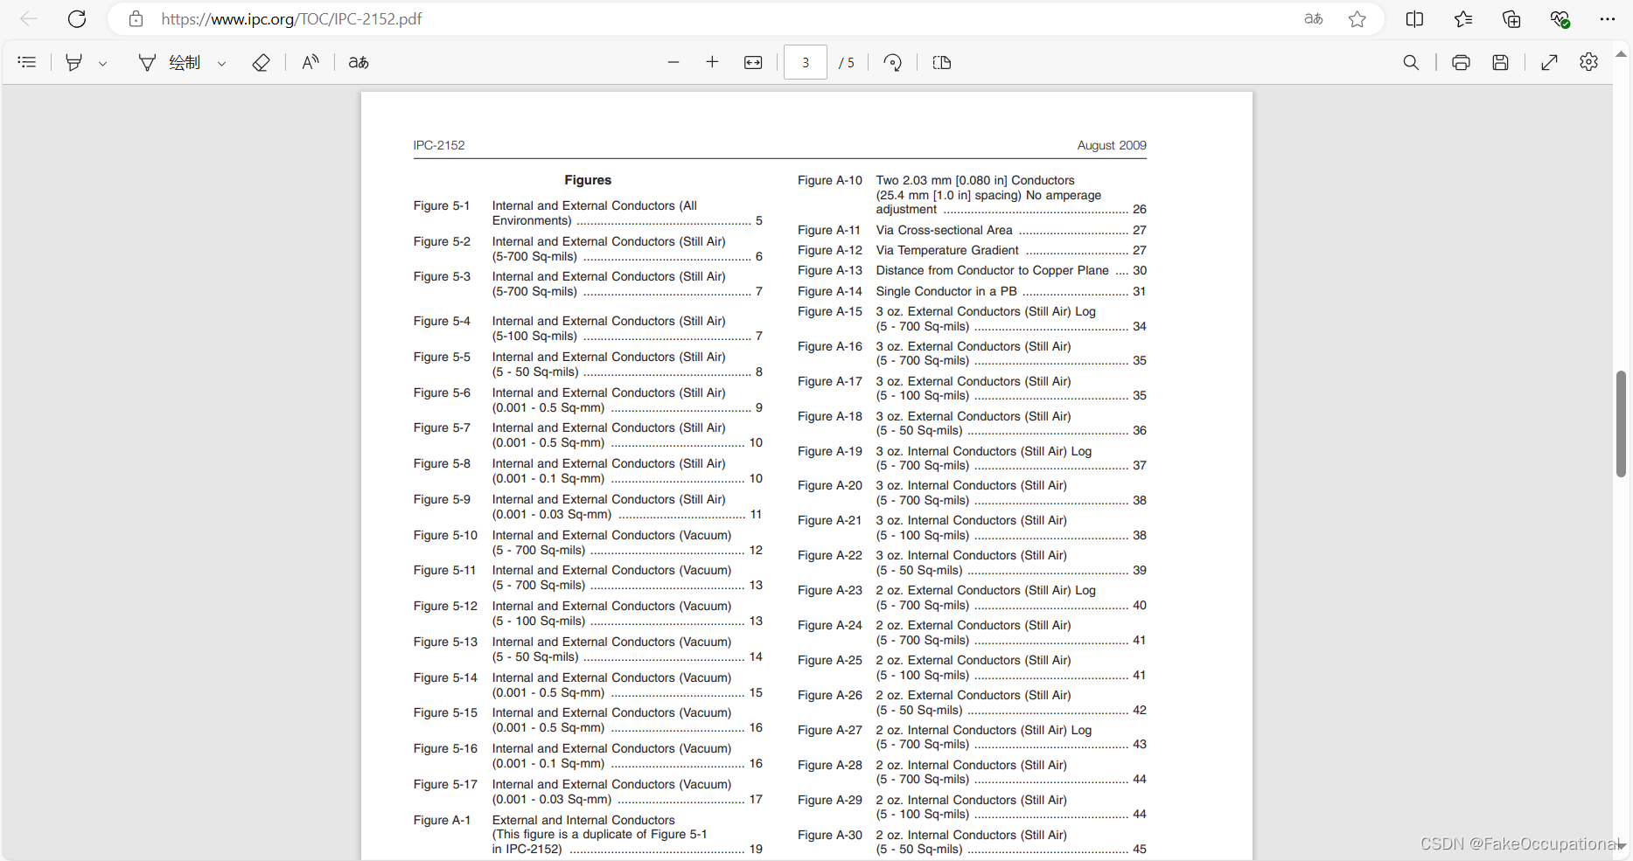Add this page to favorites star
Image resolution: width=1633 pixels, height=861 pixels.
pyautogui.click(x=1357, y=18)
